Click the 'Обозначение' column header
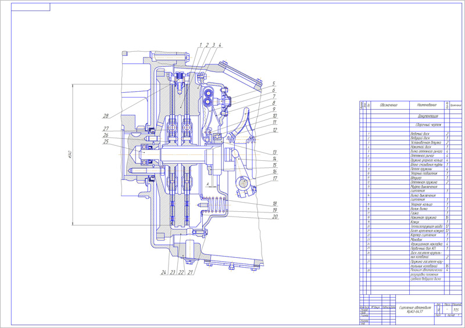 click(388, 105)
